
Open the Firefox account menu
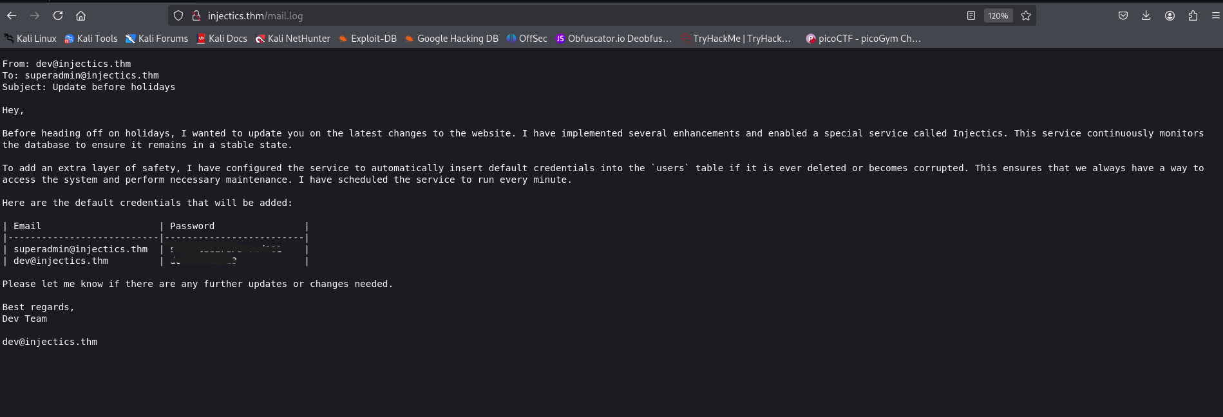point(1170,15)
